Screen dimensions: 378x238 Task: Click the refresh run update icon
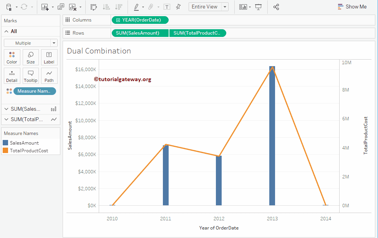click(24, 7)
